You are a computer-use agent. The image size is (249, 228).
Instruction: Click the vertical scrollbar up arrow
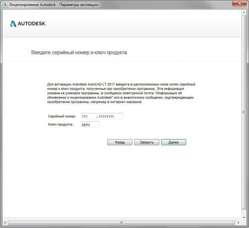click(x=244, y=12)
